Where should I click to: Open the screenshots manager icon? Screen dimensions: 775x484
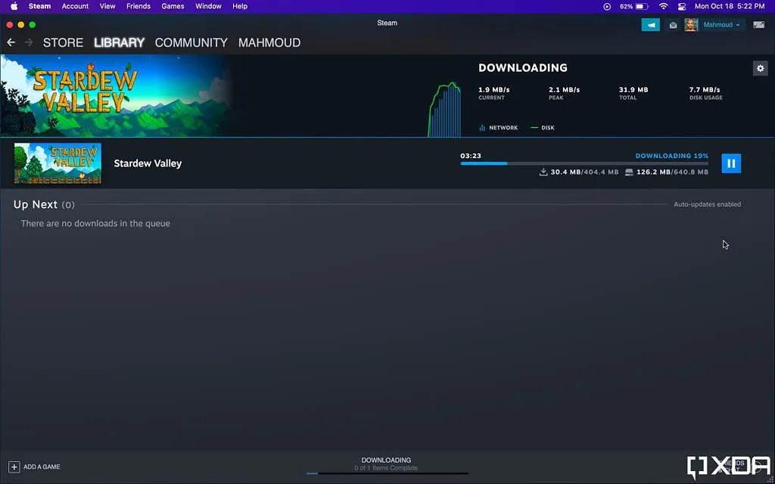pyautogui.click(x=759, y=24)
